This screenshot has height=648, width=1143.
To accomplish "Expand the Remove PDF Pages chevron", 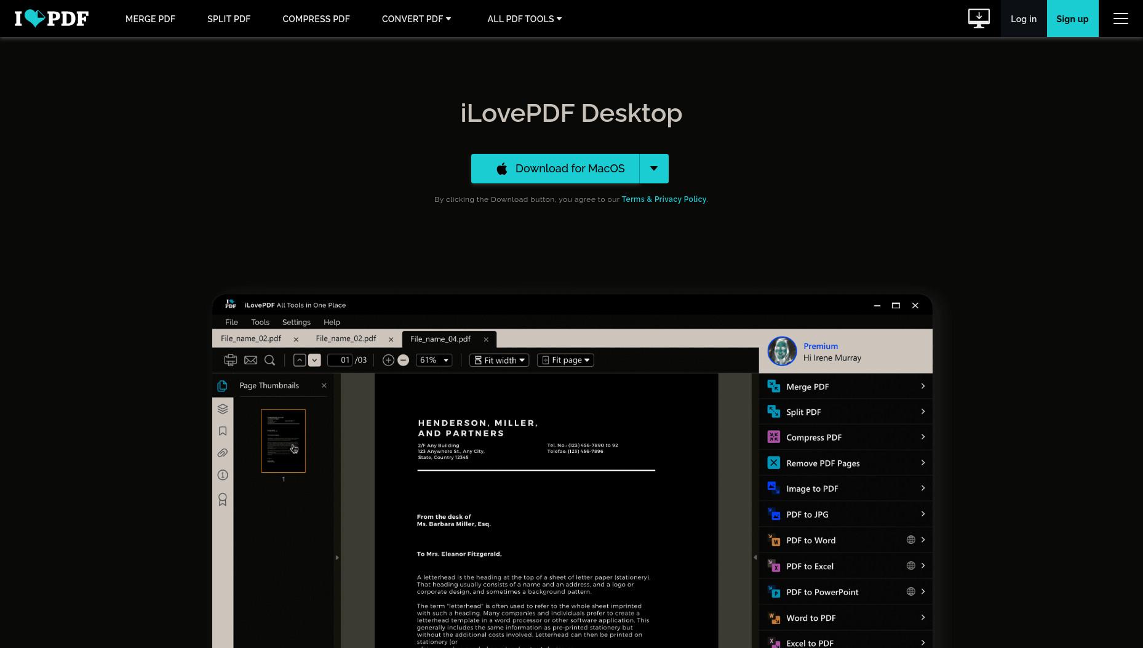I will tap(923, 462).
